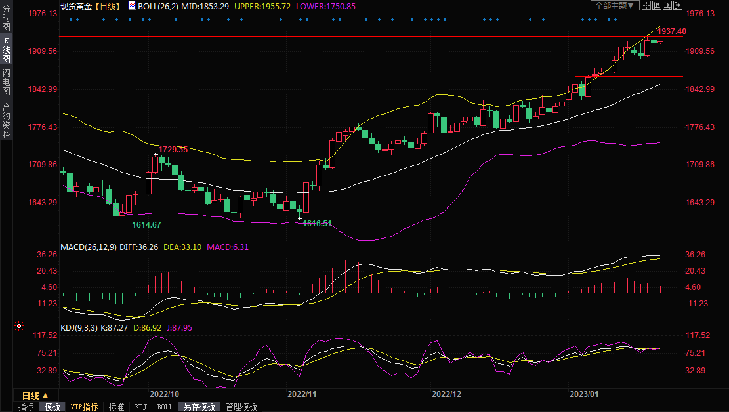
Task: Click the BOLL indicator chart icon
Action: pyautogui.click(x=132, y=5)
